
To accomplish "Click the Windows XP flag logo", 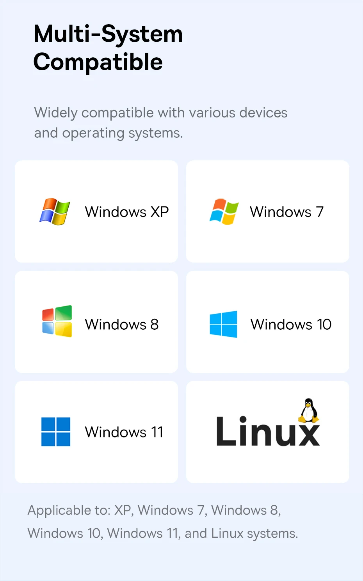I will (x=55, y=211).
